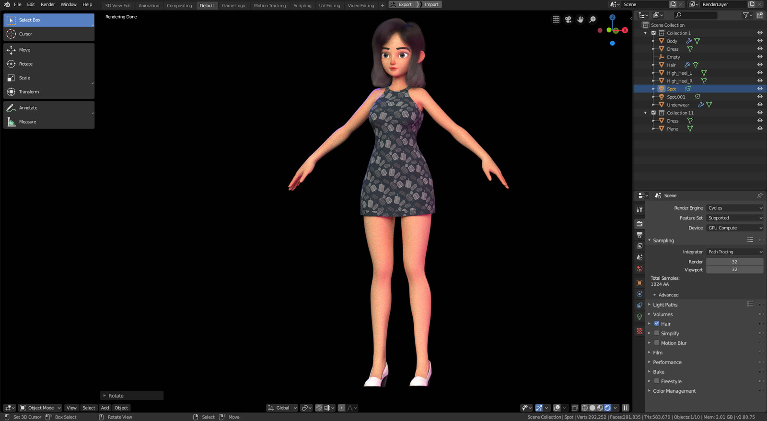Screen dimensions: 767x421
Task: Expand the Advanced sampling subpanel
Action: tap(668, 295)
